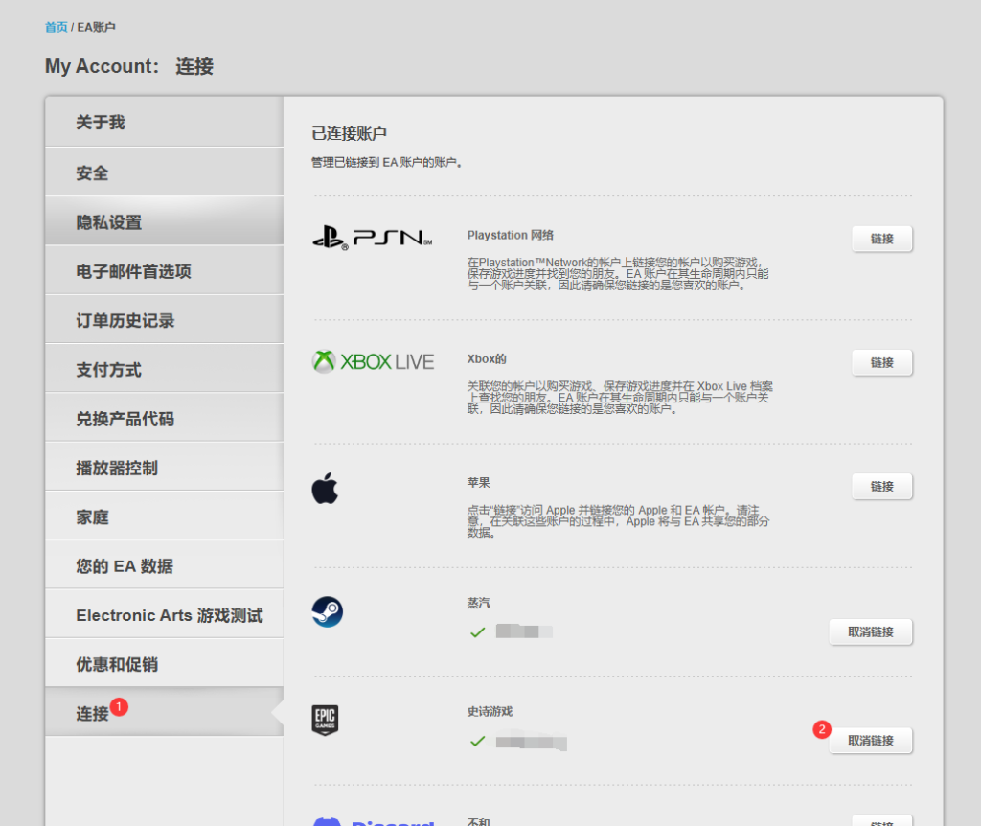This screenshot has width=981, height=826.
Task: Click the PlayStation PSN logo
Action: click(372, 237)
